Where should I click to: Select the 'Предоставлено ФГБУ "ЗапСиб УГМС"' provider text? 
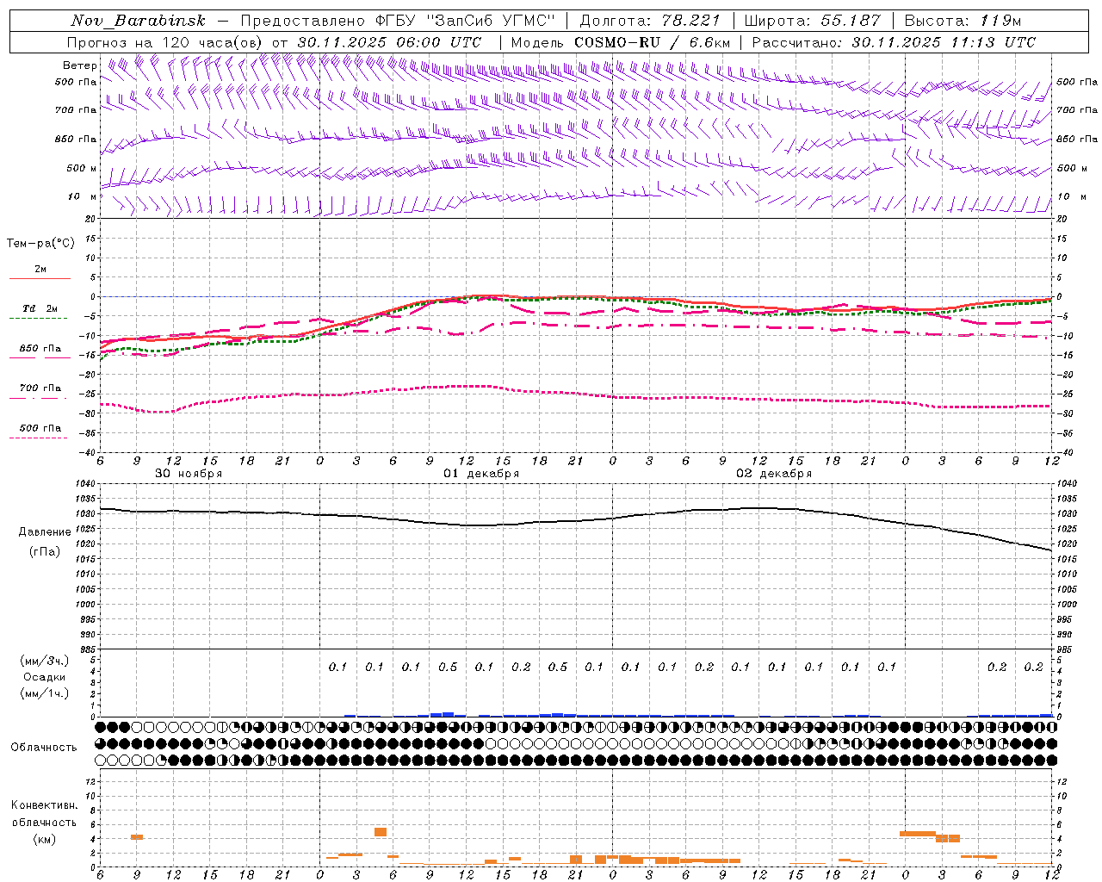pos(398,21)
